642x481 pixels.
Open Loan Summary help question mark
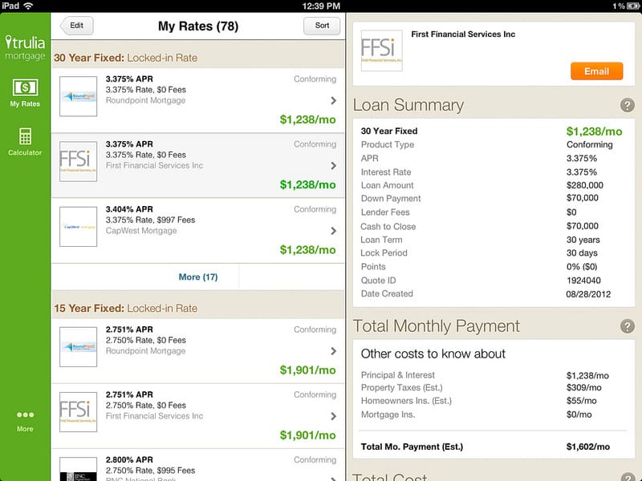click(x=627, y=105)
